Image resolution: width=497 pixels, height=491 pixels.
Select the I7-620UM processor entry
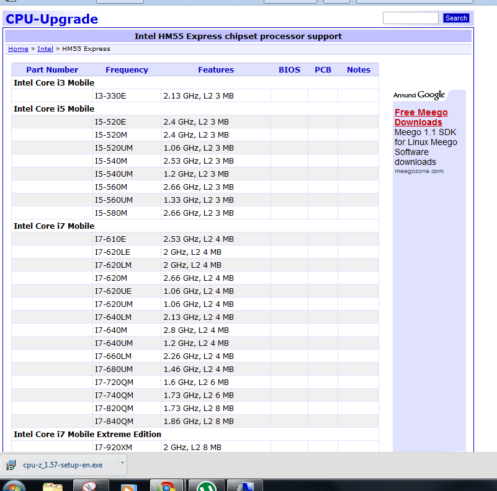tap(114, 304)
